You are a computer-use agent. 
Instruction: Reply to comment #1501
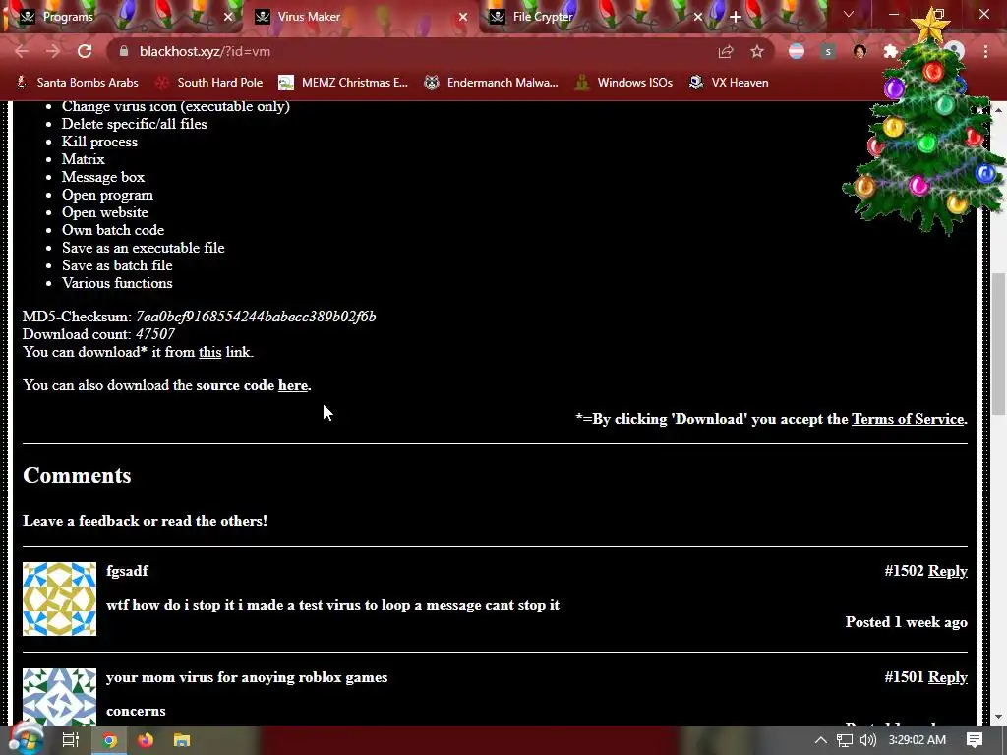click(x=947, y=676)
